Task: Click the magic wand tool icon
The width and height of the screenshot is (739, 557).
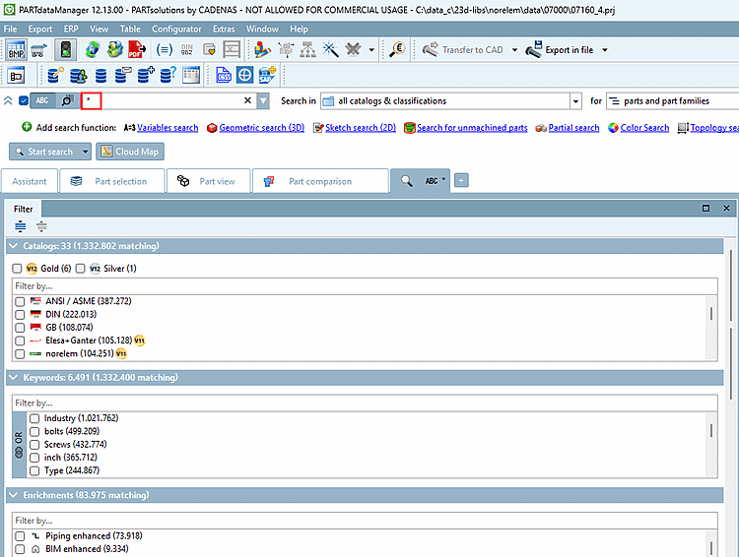Action: [330, 49]
